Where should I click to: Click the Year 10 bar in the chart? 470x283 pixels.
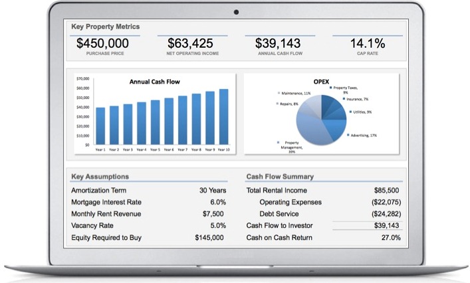224,117
